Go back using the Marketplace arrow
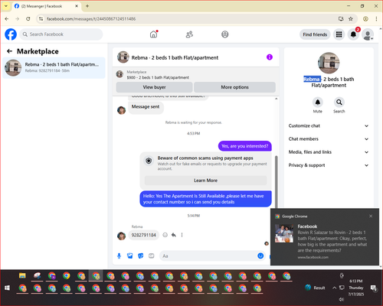383x306 pixels. pos(9,51)
